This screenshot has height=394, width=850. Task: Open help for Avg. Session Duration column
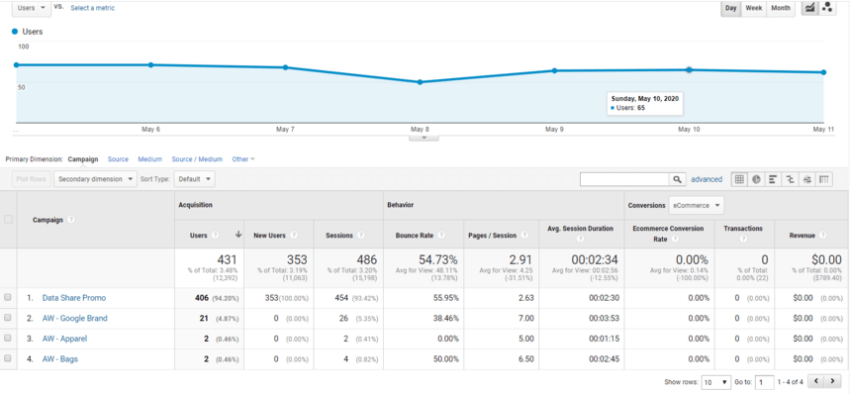pos(581,239)
